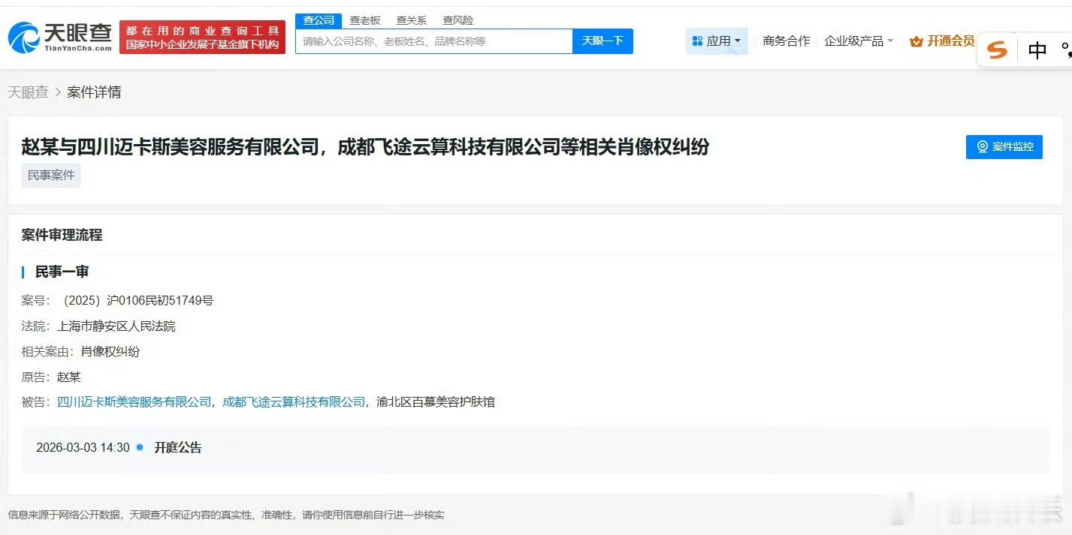Image resolution: width=1072 pixels, height=535 pixels.
Task: Toggle the 中 Chinese/English input indicator
Action: (x=1037, y=50)
